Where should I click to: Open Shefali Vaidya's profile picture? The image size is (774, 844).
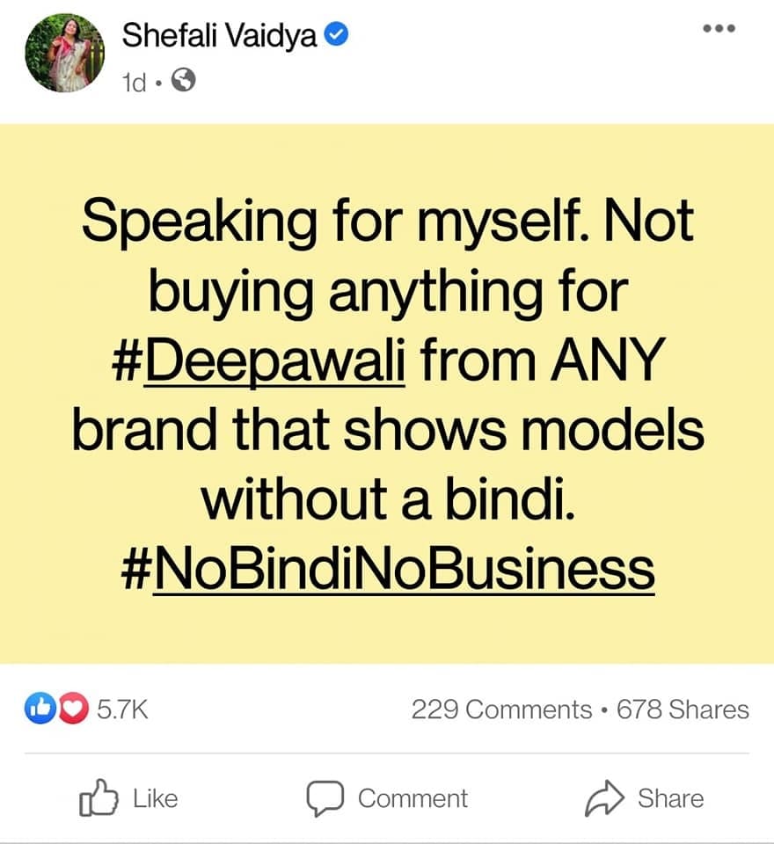point(65,54)
